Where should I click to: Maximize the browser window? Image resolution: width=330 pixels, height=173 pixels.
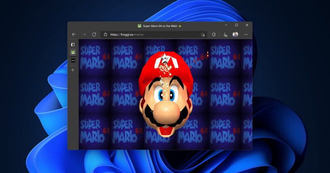click(236, 25)
